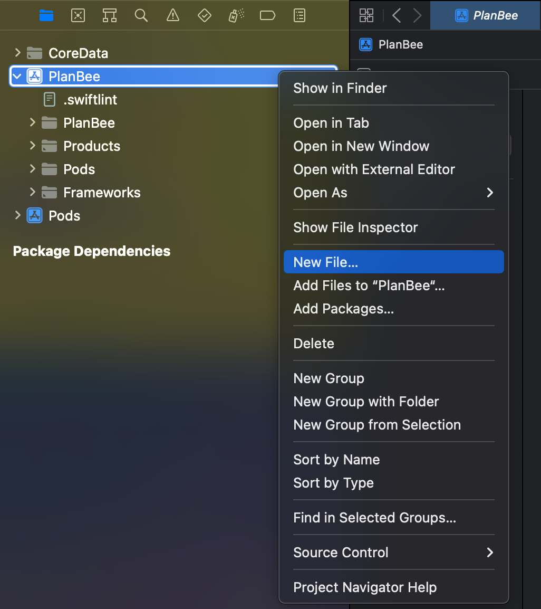Expand the Pods project

tap(17, 215)
